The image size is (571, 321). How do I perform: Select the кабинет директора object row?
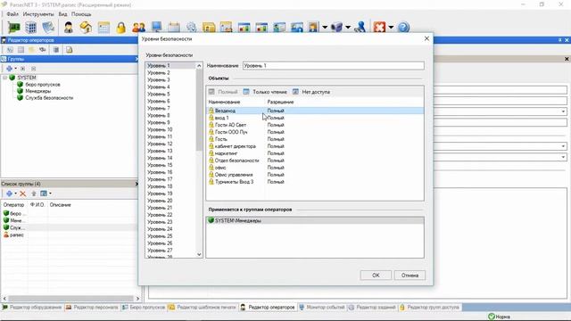pos(315,146)
